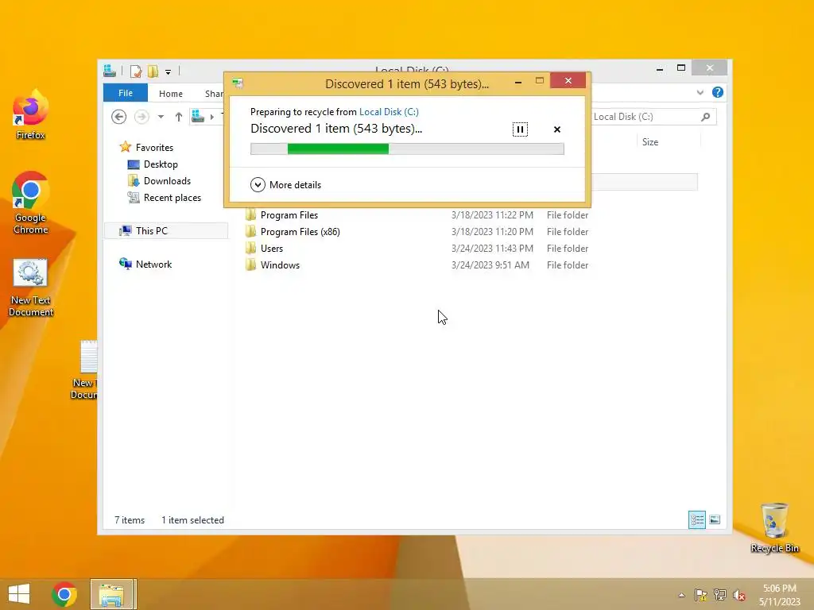Show hidden tray icons arrow
Screen dimensions: 814x610
[681, 595]
